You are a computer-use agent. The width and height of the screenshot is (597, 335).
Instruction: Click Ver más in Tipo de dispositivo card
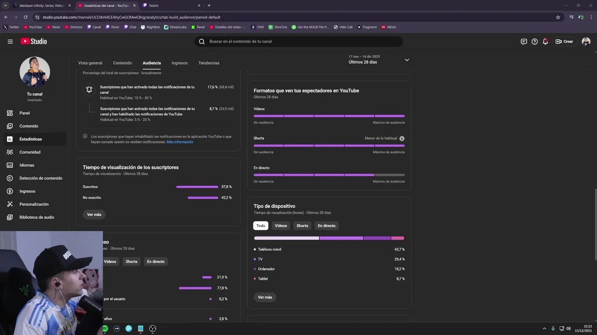point(265,297)
